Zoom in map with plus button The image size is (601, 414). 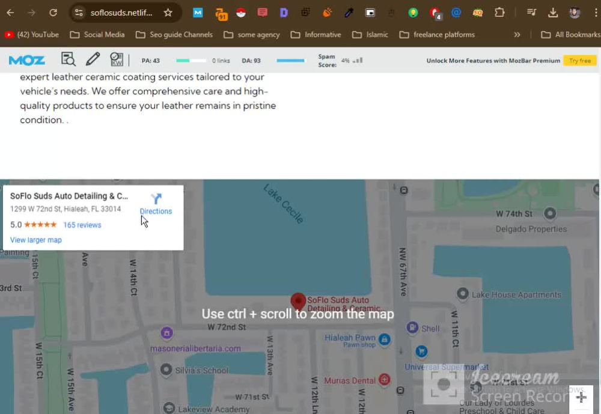point(581,398)
